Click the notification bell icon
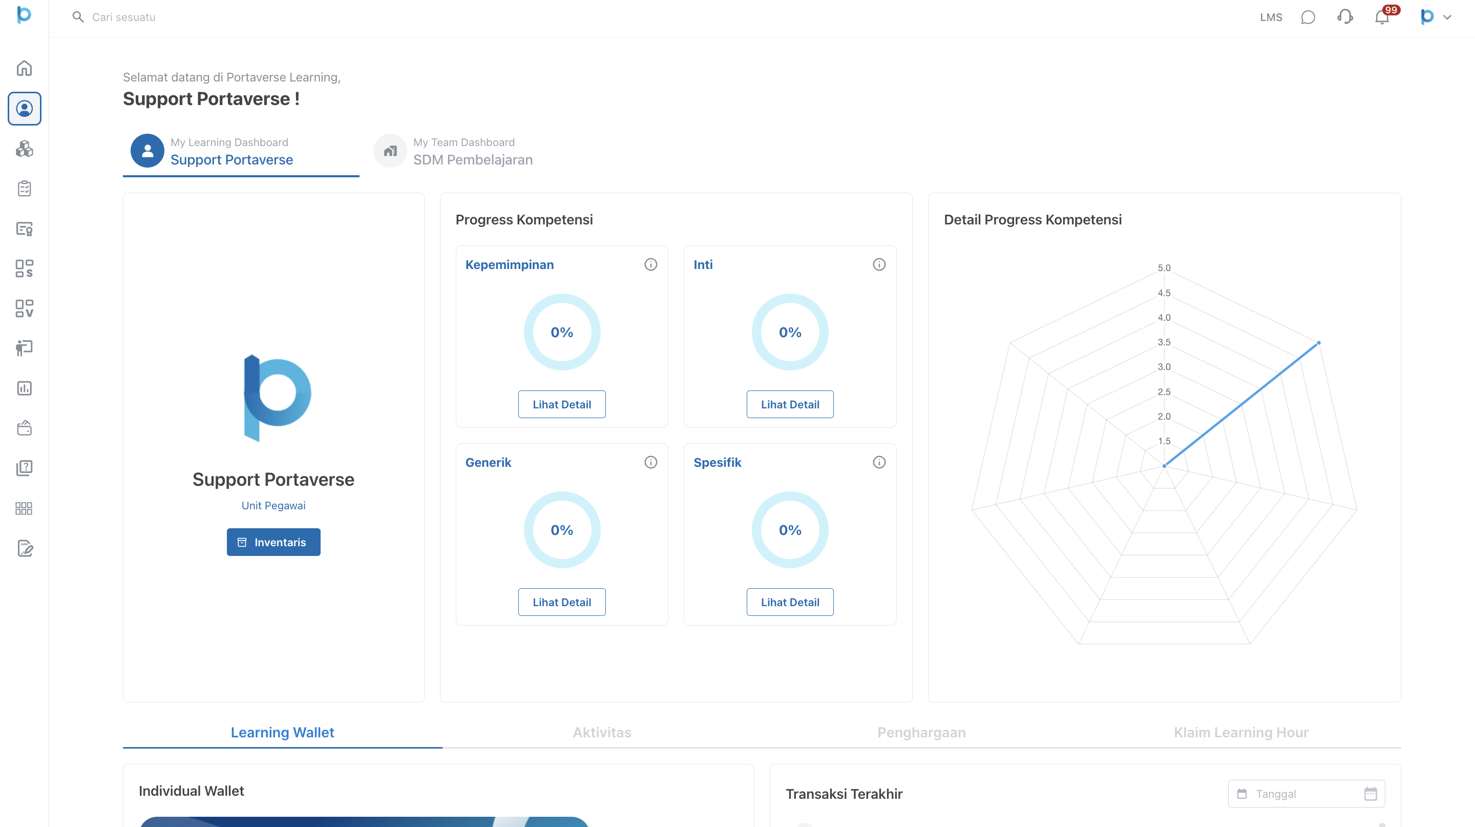Screen dimensions: 1475x827 coord(1382,17)
